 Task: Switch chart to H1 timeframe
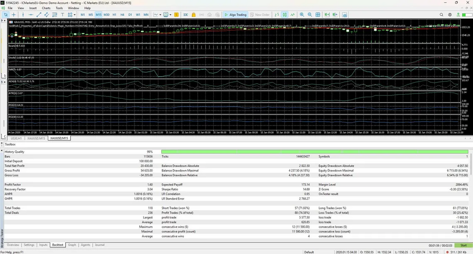114,15
